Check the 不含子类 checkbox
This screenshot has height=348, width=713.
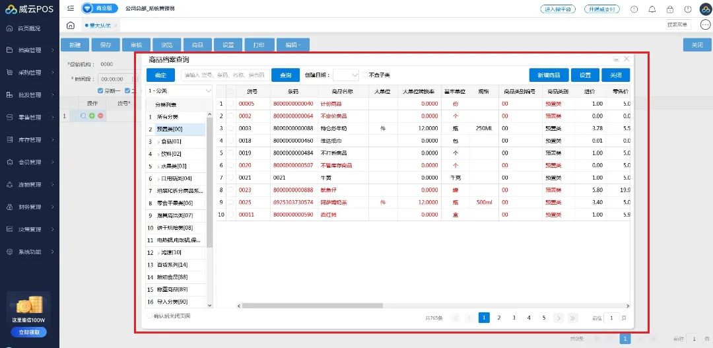coord(364,75)
